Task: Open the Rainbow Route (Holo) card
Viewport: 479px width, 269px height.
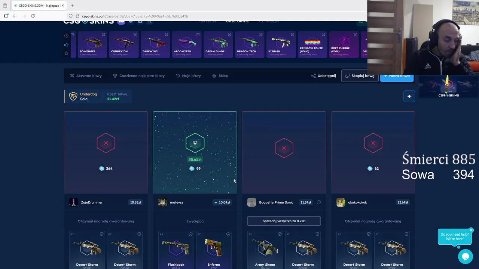Action: 312,44
